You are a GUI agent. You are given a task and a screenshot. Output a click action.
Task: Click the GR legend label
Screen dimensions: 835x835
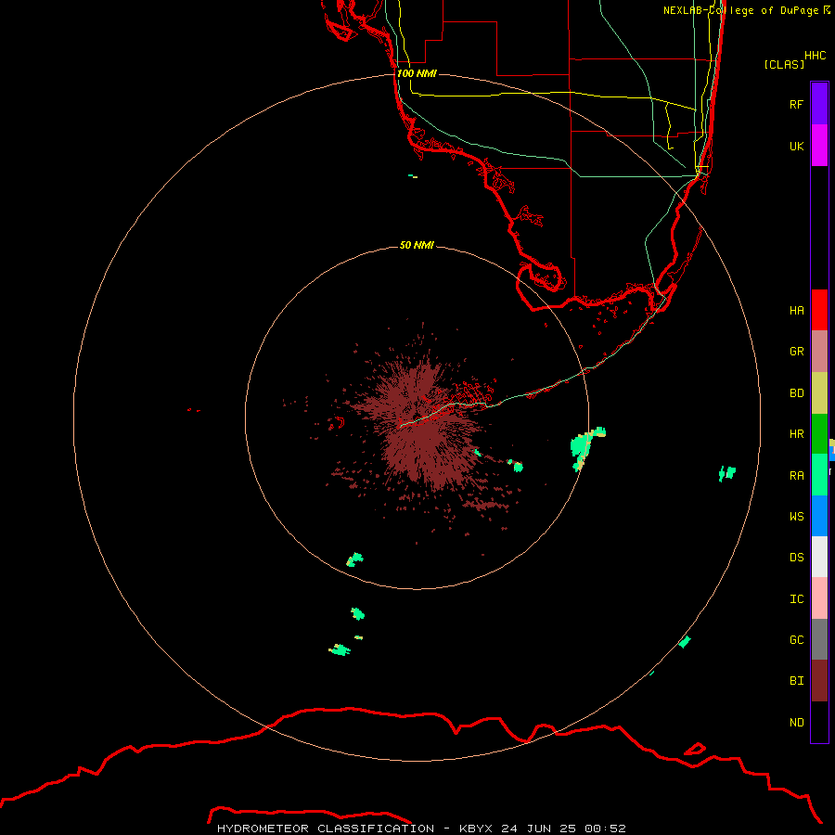(796, 352)
